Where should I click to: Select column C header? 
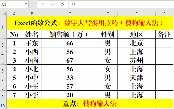point(70,14)
